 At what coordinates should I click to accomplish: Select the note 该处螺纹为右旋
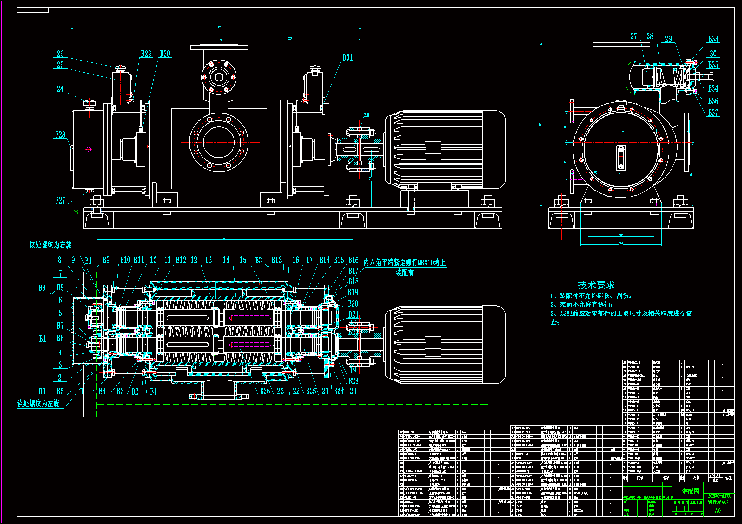coord(50,245)
